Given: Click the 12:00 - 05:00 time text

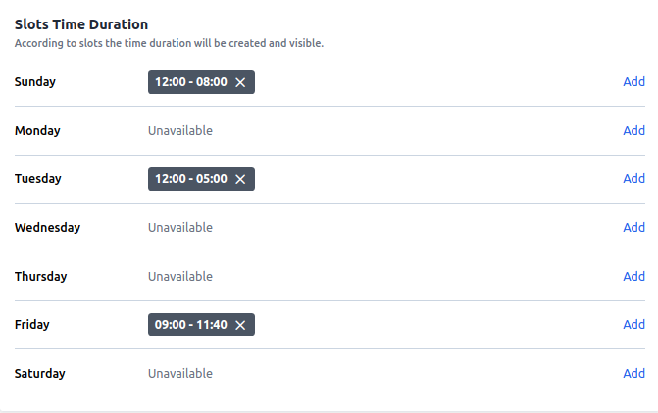Looking at the screenshot, I should tap(191, 180).
